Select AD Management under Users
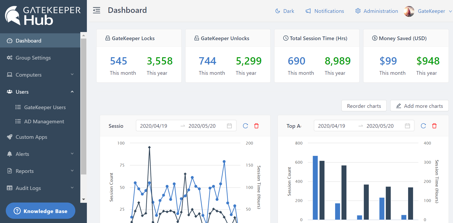This screenshot has width=453, height=223. [44, 121]
